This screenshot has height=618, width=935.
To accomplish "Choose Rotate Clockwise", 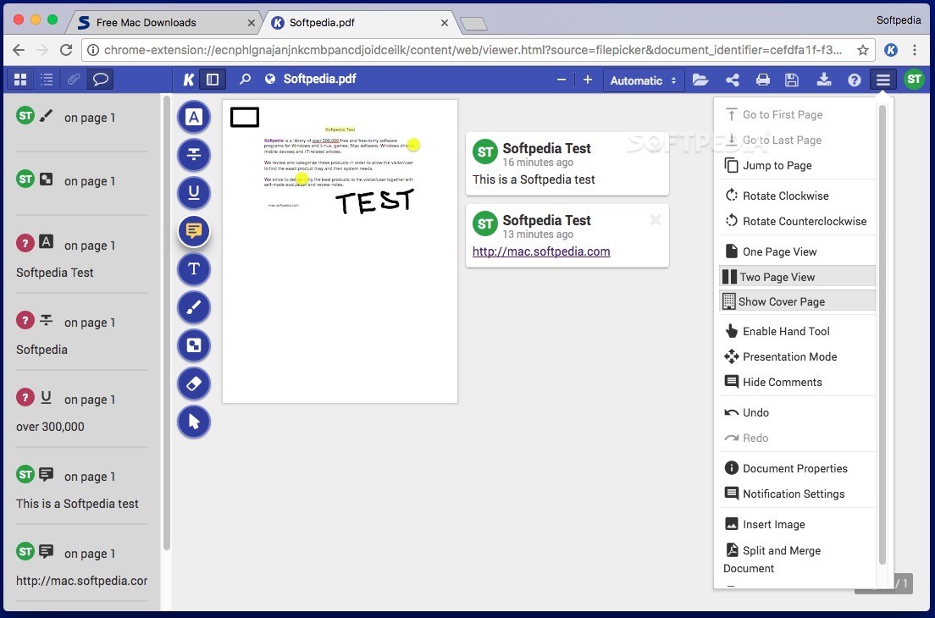I will tap(797, 196).
